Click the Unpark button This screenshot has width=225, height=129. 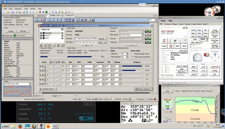click(11, 31)
